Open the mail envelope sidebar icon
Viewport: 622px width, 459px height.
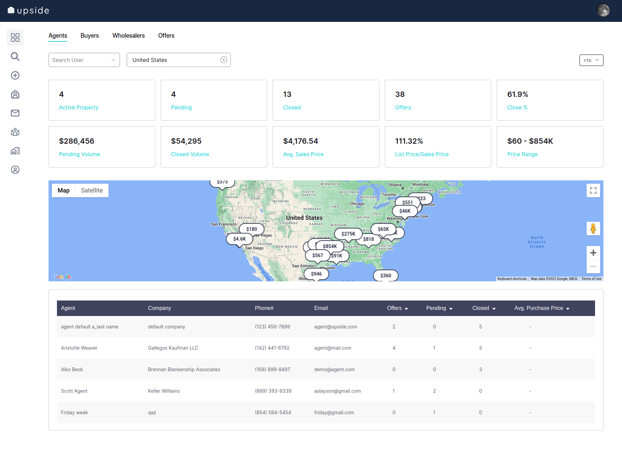[x=15, y=113]
